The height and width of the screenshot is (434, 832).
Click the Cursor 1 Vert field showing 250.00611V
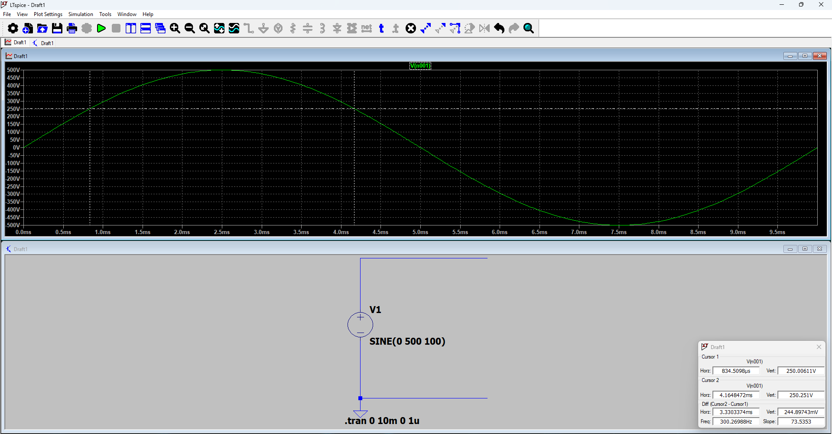[801, 371]
